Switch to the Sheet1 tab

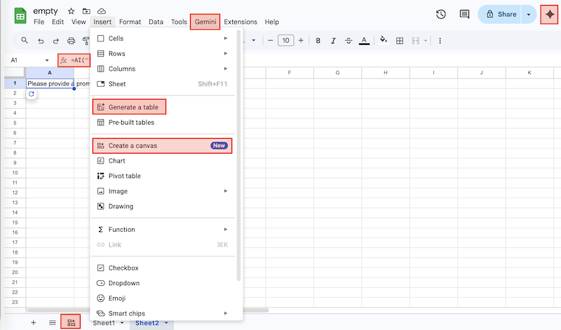coord(104,323)
